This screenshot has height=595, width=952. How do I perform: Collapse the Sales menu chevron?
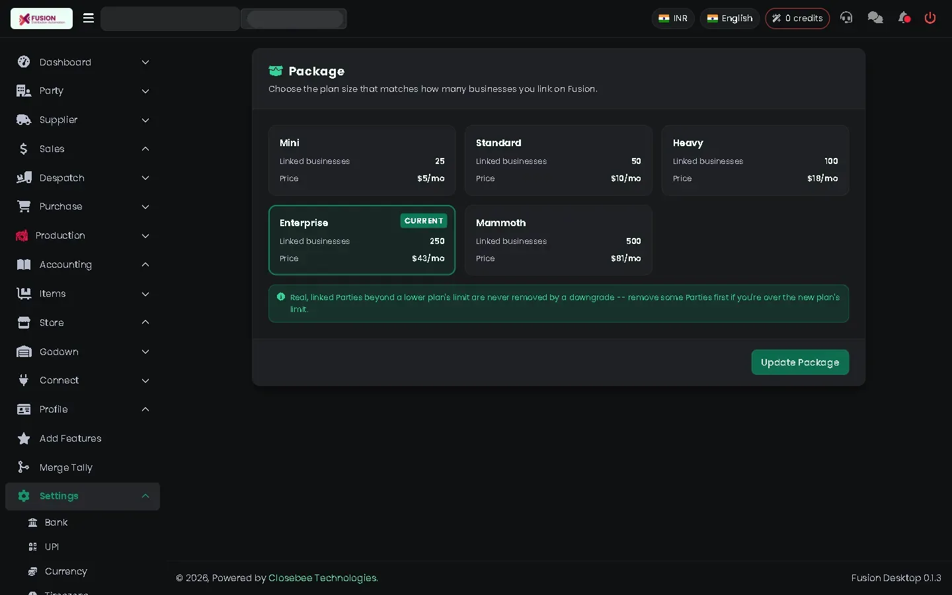click(x=145, y=149)
